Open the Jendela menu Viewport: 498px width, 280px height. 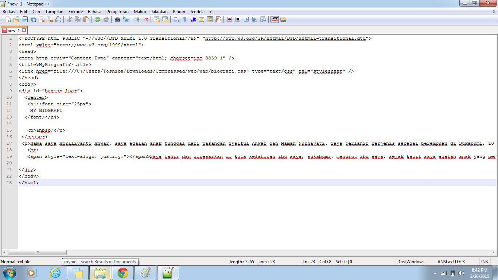pyautogui.click(x=197, y=12)
